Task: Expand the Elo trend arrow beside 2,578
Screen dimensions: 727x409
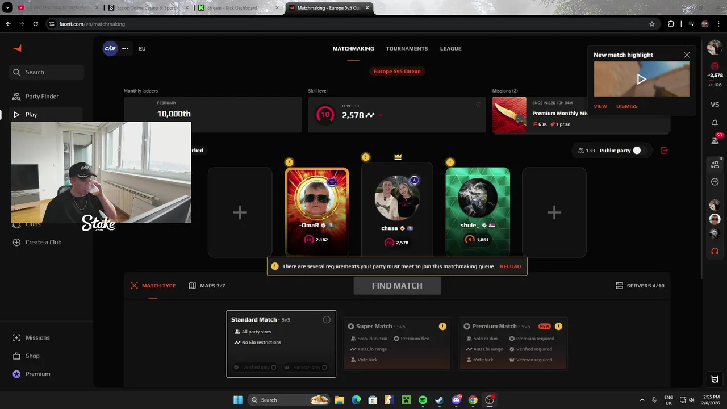Action: click(381, 115)
